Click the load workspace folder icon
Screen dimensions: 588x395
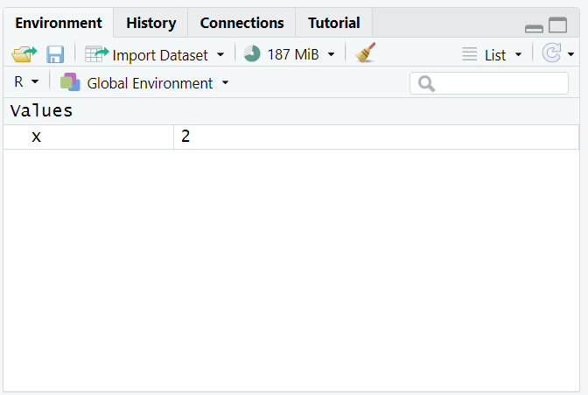click(x=21, y=54)
